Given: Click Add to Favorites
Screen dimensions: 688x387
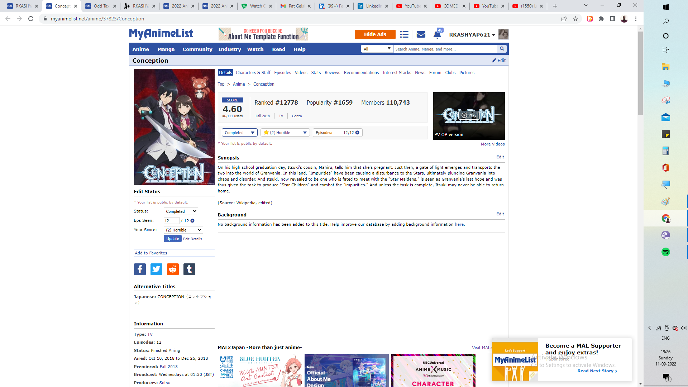Looking at the screenshot, I should point(151,253).
